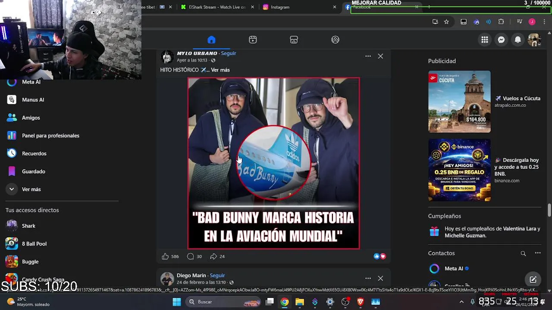
Task: Open the Bad Bunny post image
Action: click(x=273, y=163)
